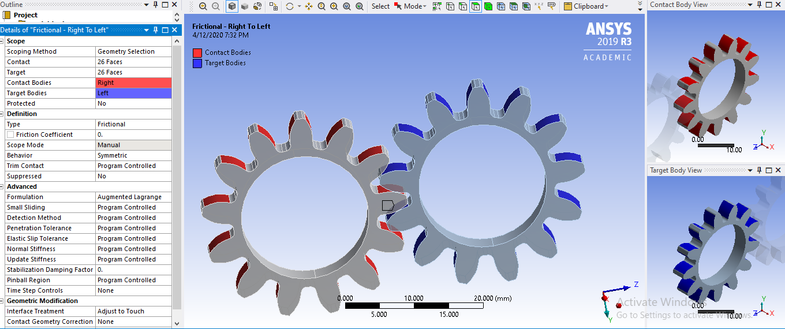
Task: Select the Project node in Outline
Action: [25, 15]
